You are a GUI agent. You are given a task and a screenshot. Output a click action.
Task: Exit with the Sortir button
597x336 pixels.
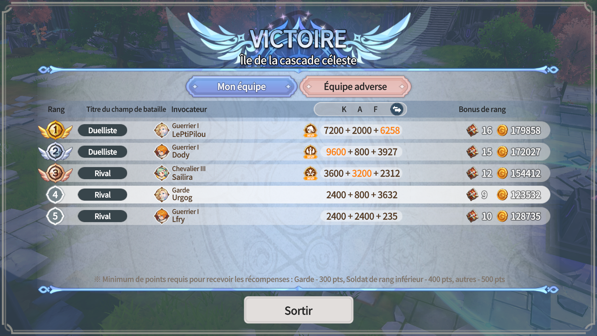coord(298,310)
